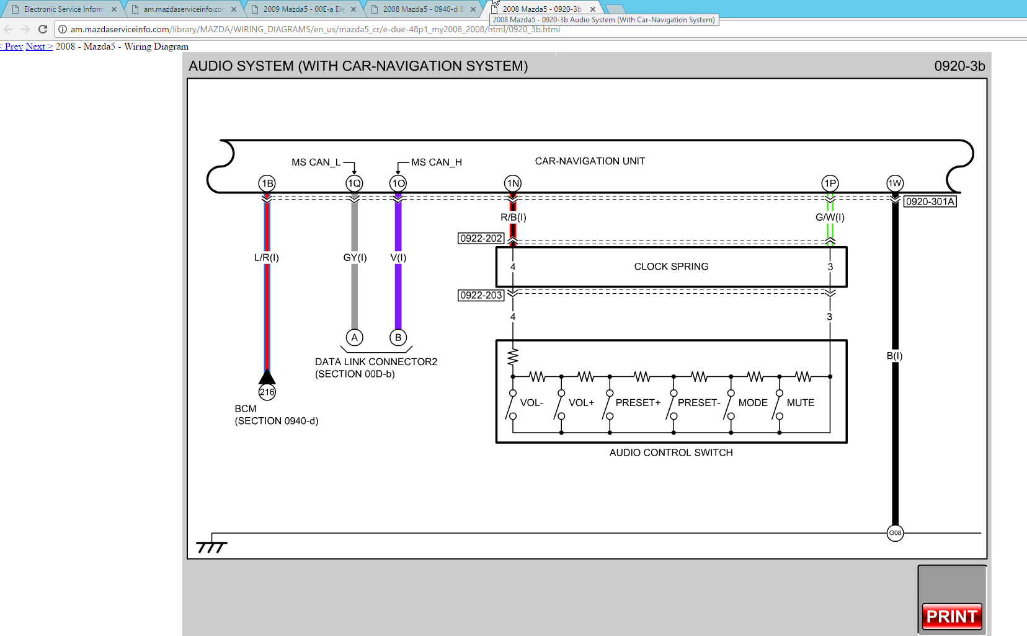1027x636 pixels.
Task: Click the browser reload icon
Action: [43, 29]
